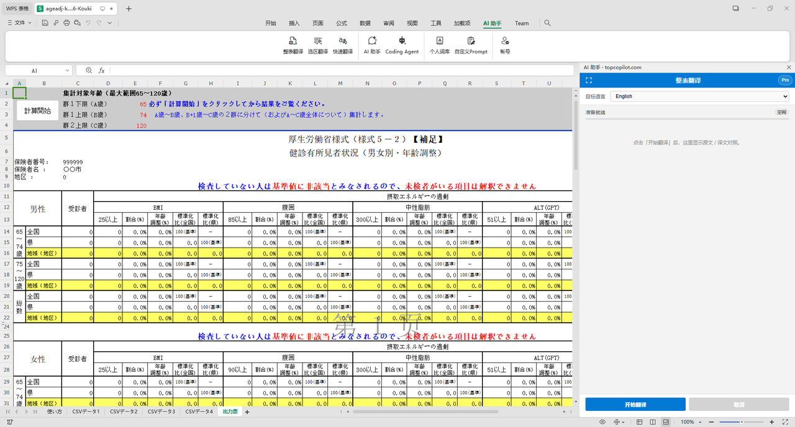Go to the last sheet navigation arrow
The width and height of the screenshot is (795, 427).
coord(35,411)
